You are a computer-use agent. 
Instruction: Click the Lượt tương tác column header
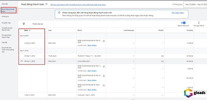[x=129, y=30]
